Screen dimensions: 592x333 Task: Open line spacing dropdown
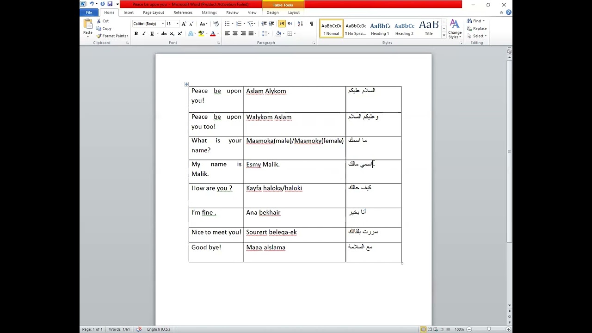click(265, 33)
